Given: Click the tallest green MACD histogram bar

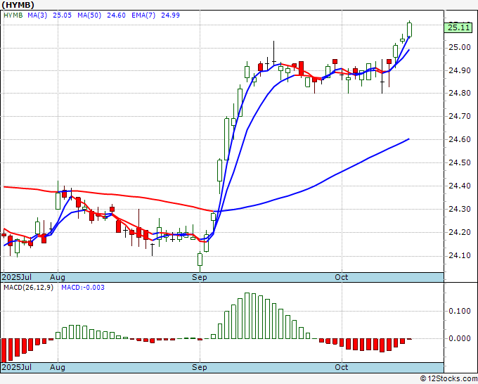Looking at the screenshot, I should (x=247, y=316).
